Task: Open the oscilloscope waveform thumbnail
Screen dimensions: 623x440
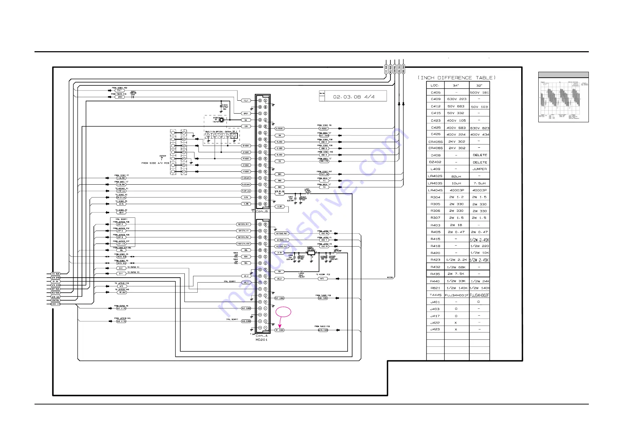Action: coord(563,99)
